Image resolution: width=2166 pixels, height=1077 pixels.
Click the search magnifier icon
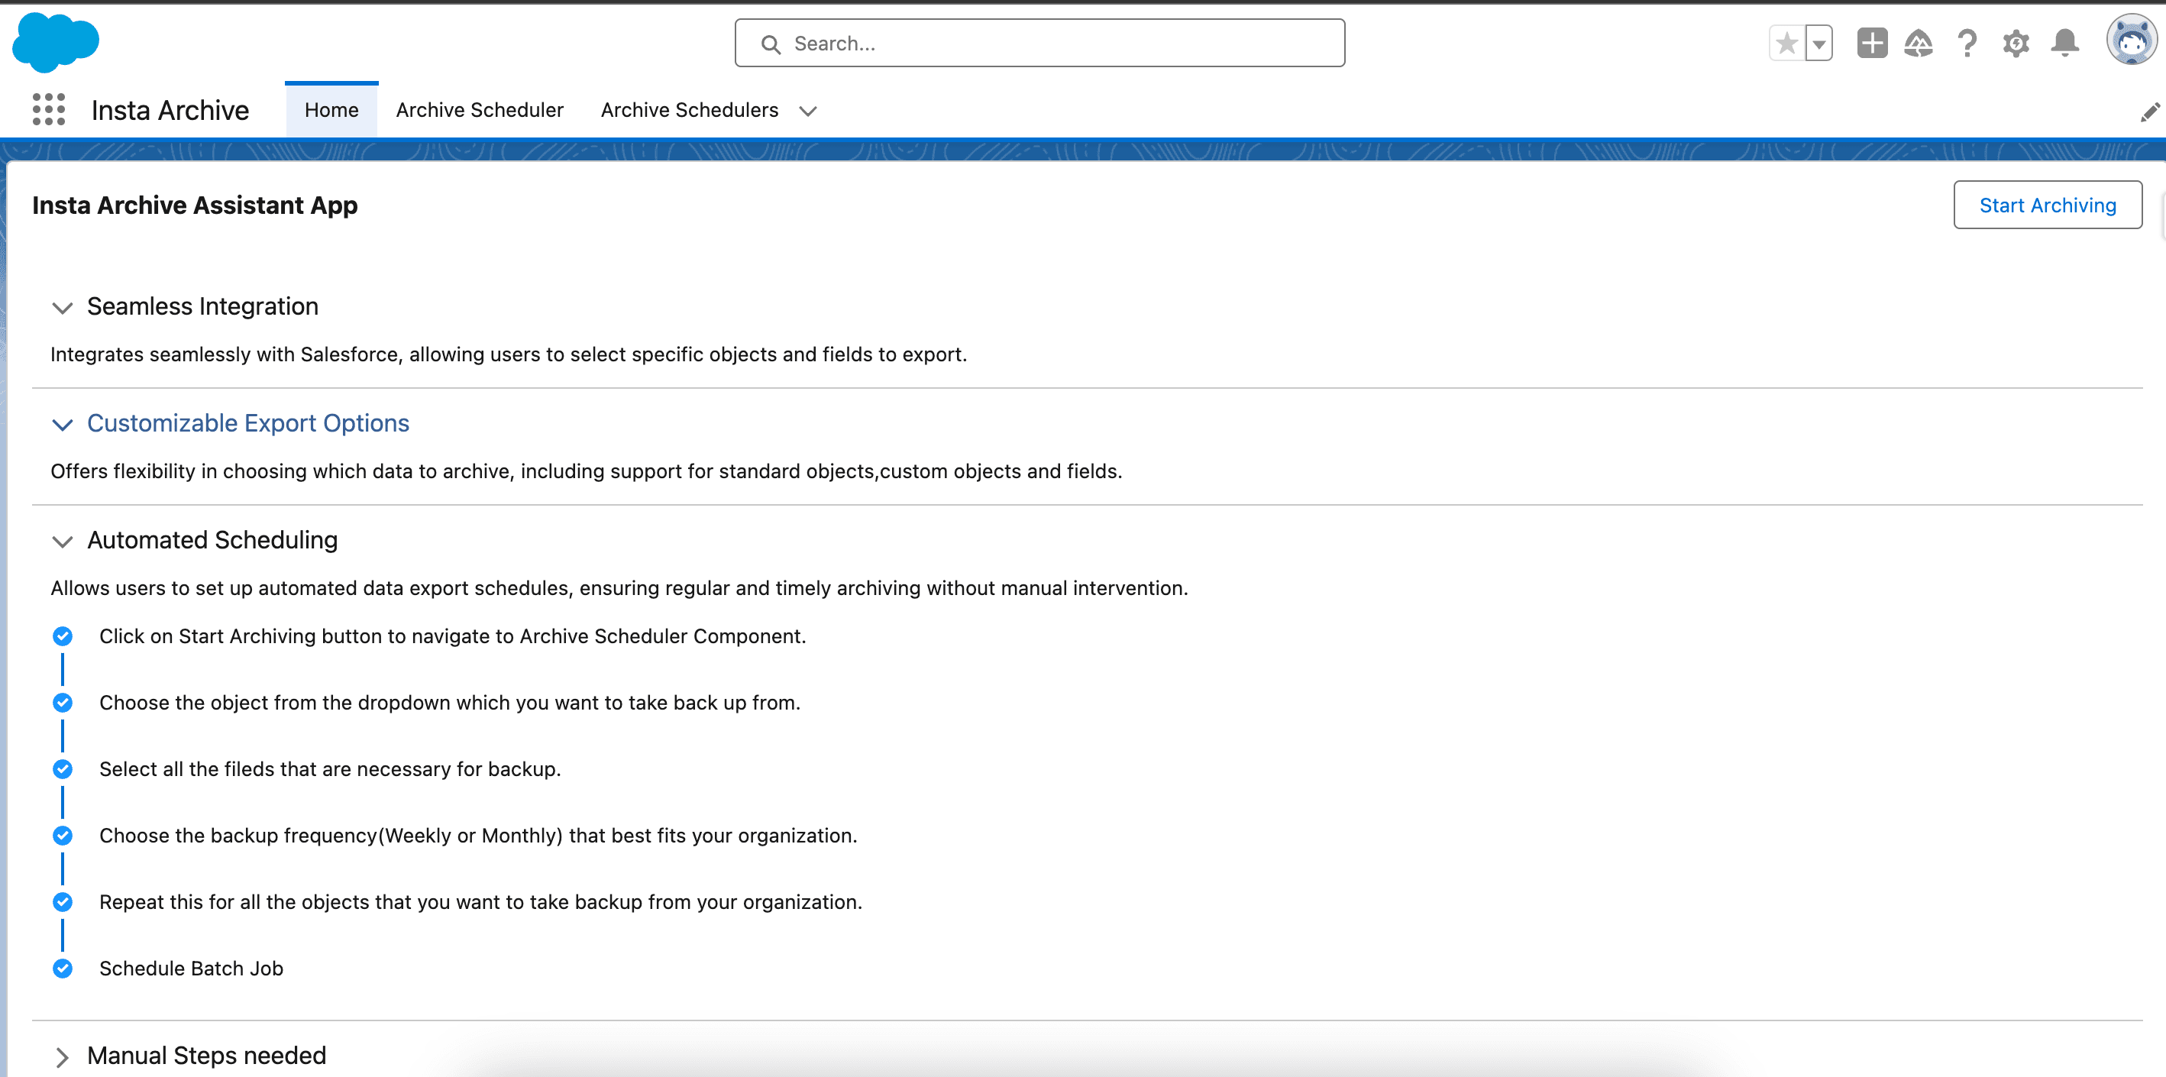(771, 44)
